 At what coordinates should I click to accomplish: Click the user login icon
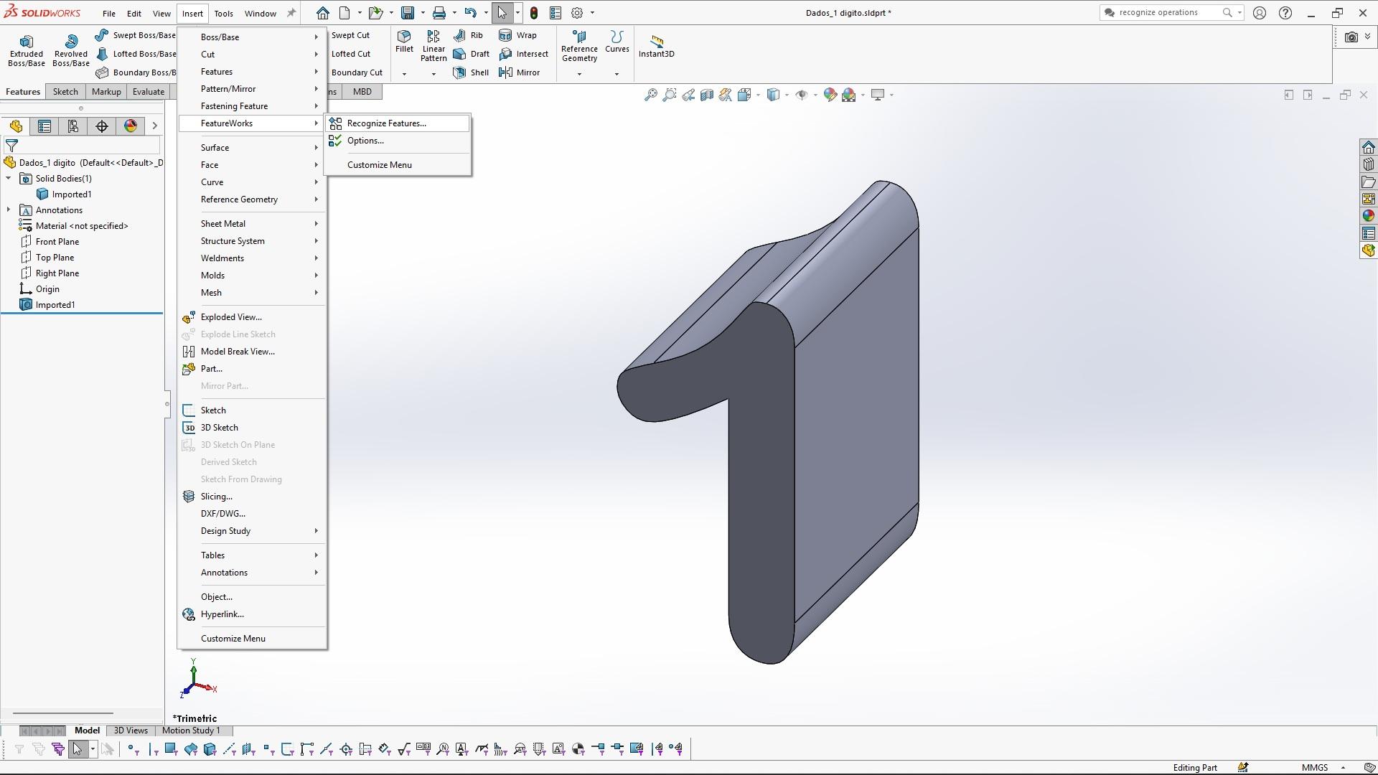pyautogui.click(x=1260, y=13)
